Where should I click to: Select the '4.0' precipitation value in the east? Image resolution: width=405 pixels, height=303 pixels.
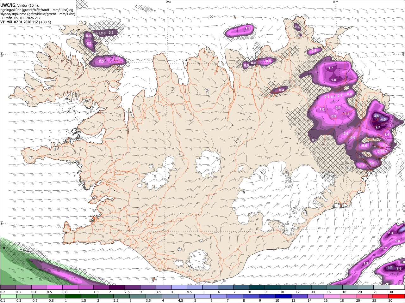383,120
